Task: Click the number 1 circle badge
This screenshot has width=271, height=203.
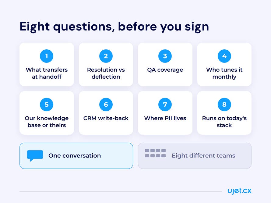Action: [47, 56]
